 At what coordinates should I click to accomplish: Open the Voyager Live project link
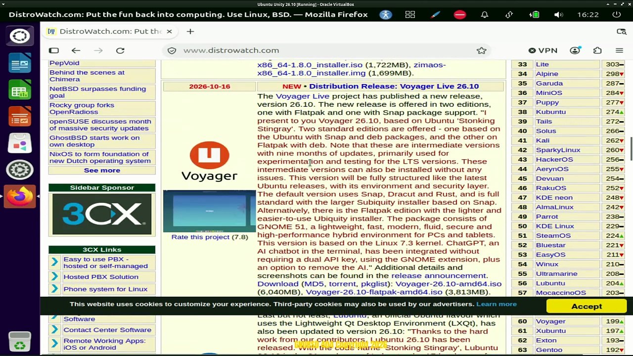click(303, 96)
